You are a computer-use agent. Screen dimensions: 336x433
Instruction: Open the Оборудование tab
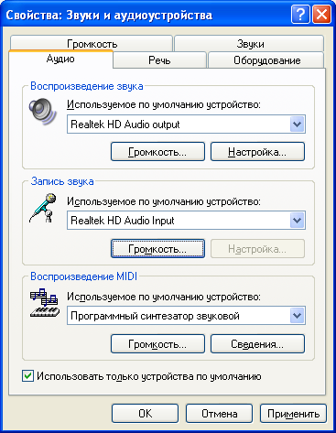pos(266,60)
